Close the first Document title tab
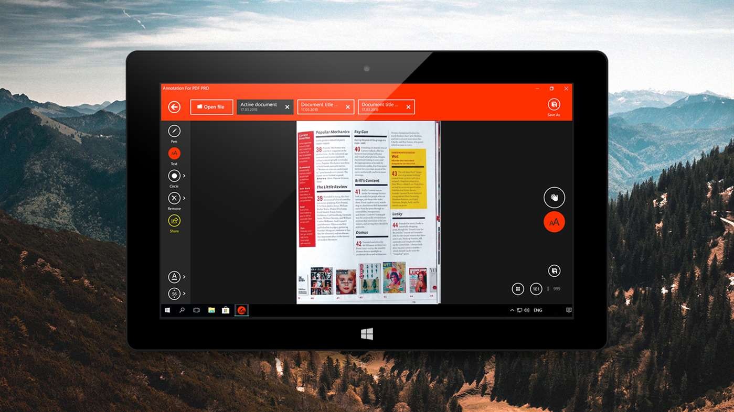Viewport: 734px width, 412px height. coord(347,106)
